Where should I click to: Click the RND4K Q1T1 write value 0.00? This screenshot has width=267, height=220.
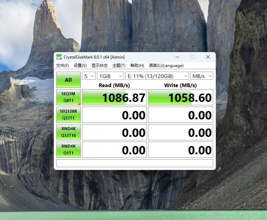[181, 150]
